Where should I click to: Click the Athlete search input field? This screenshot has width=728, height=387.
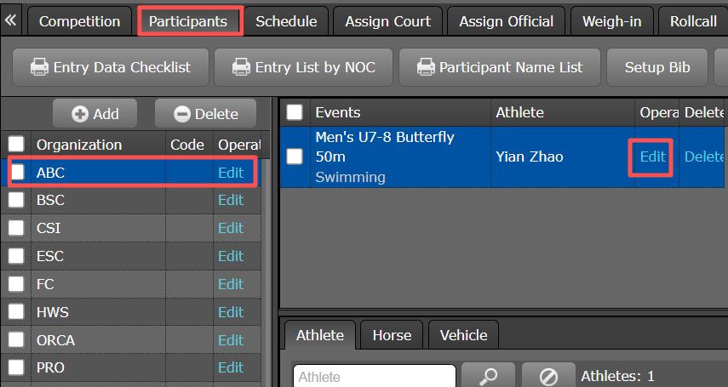[x=374, y=376]
